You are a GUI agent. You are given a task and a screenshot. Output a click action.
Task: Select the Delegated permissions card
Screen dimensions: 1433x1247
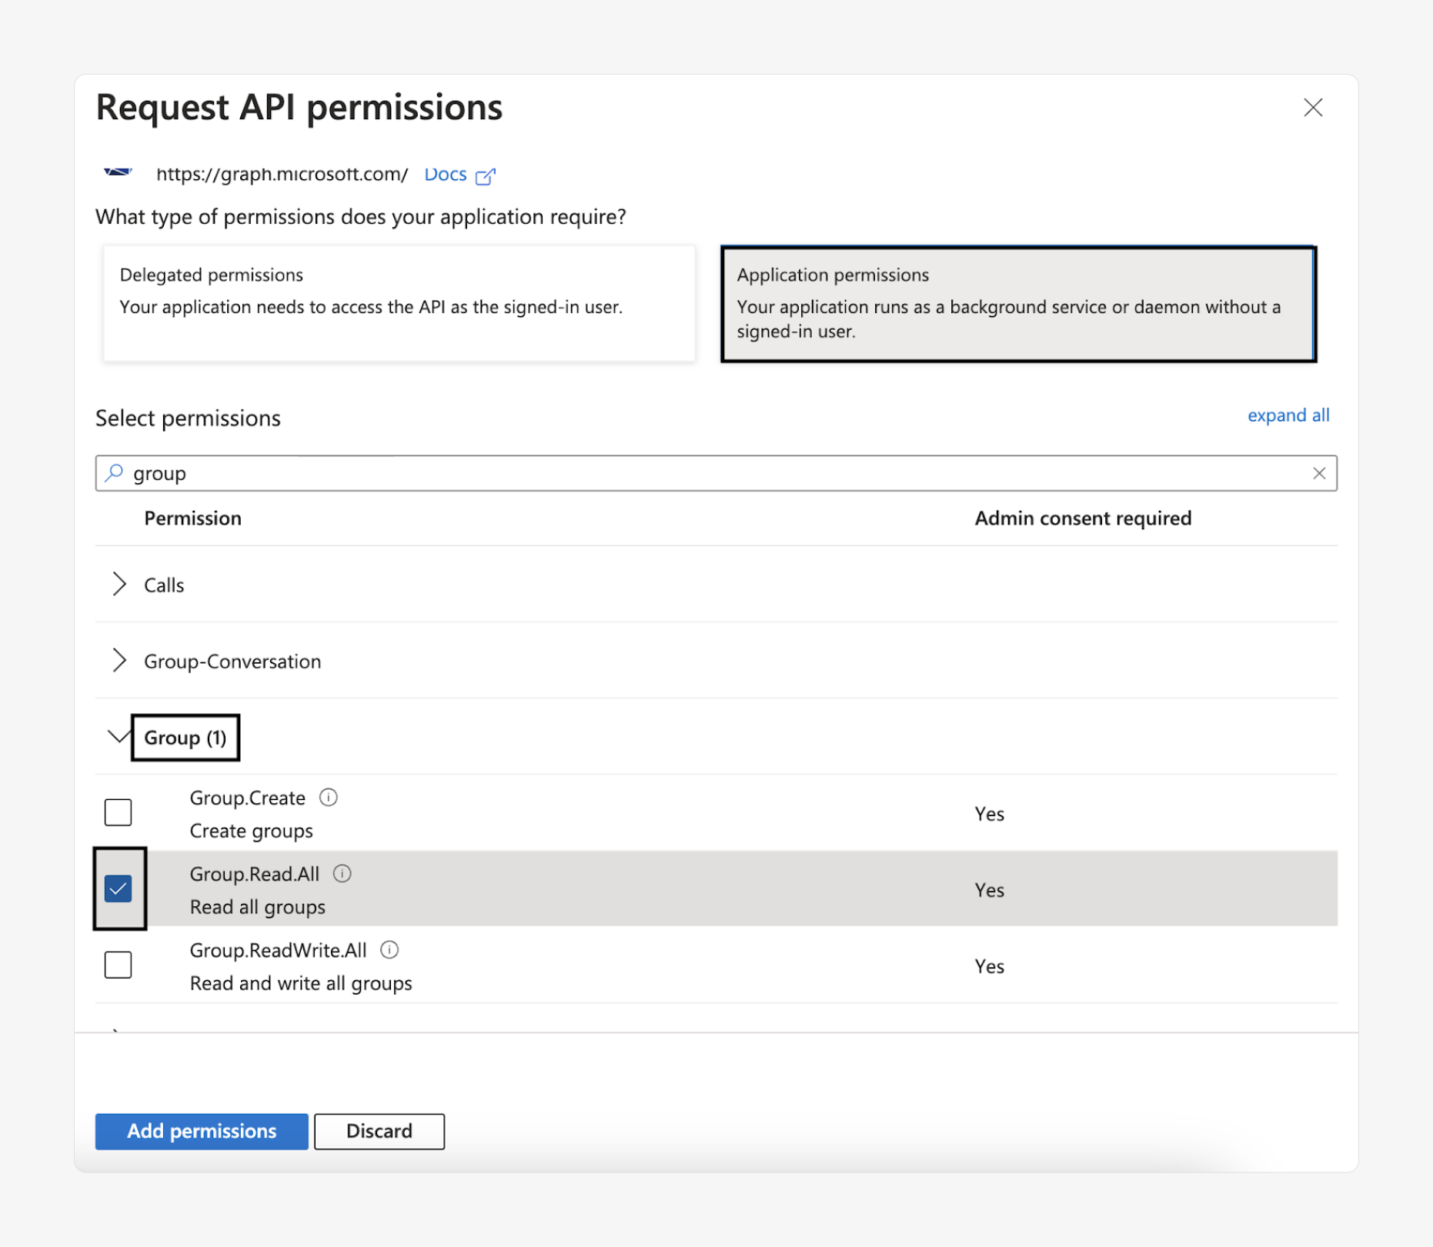pos(399,303)
